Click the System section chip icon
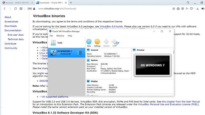 pyautogui.click(x=88, y=60)
